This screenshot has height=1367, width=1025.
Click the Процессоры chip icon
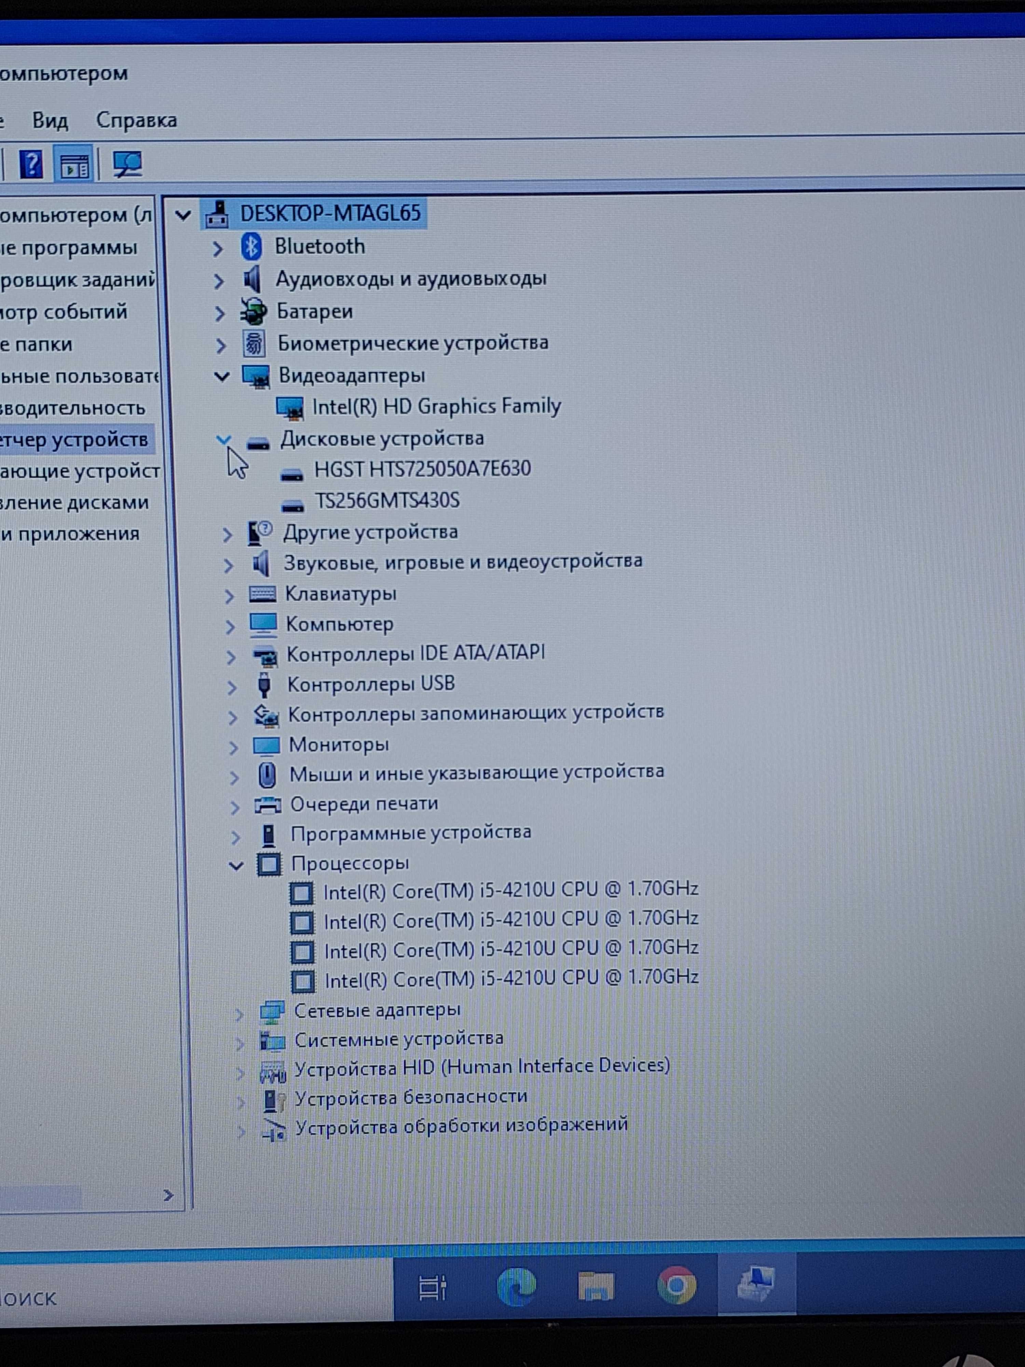[x=269, y=864]
